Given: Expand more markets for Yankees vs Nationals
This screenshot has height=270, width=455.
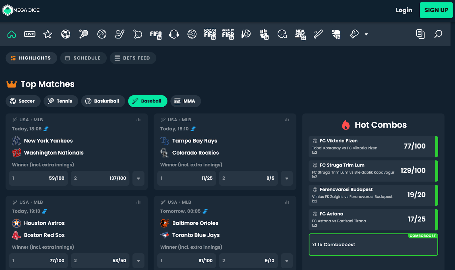Looking at the screenshot, I should click(138, 178).
